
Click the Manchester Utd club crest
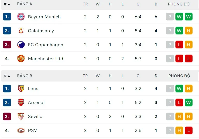[21, 59]
